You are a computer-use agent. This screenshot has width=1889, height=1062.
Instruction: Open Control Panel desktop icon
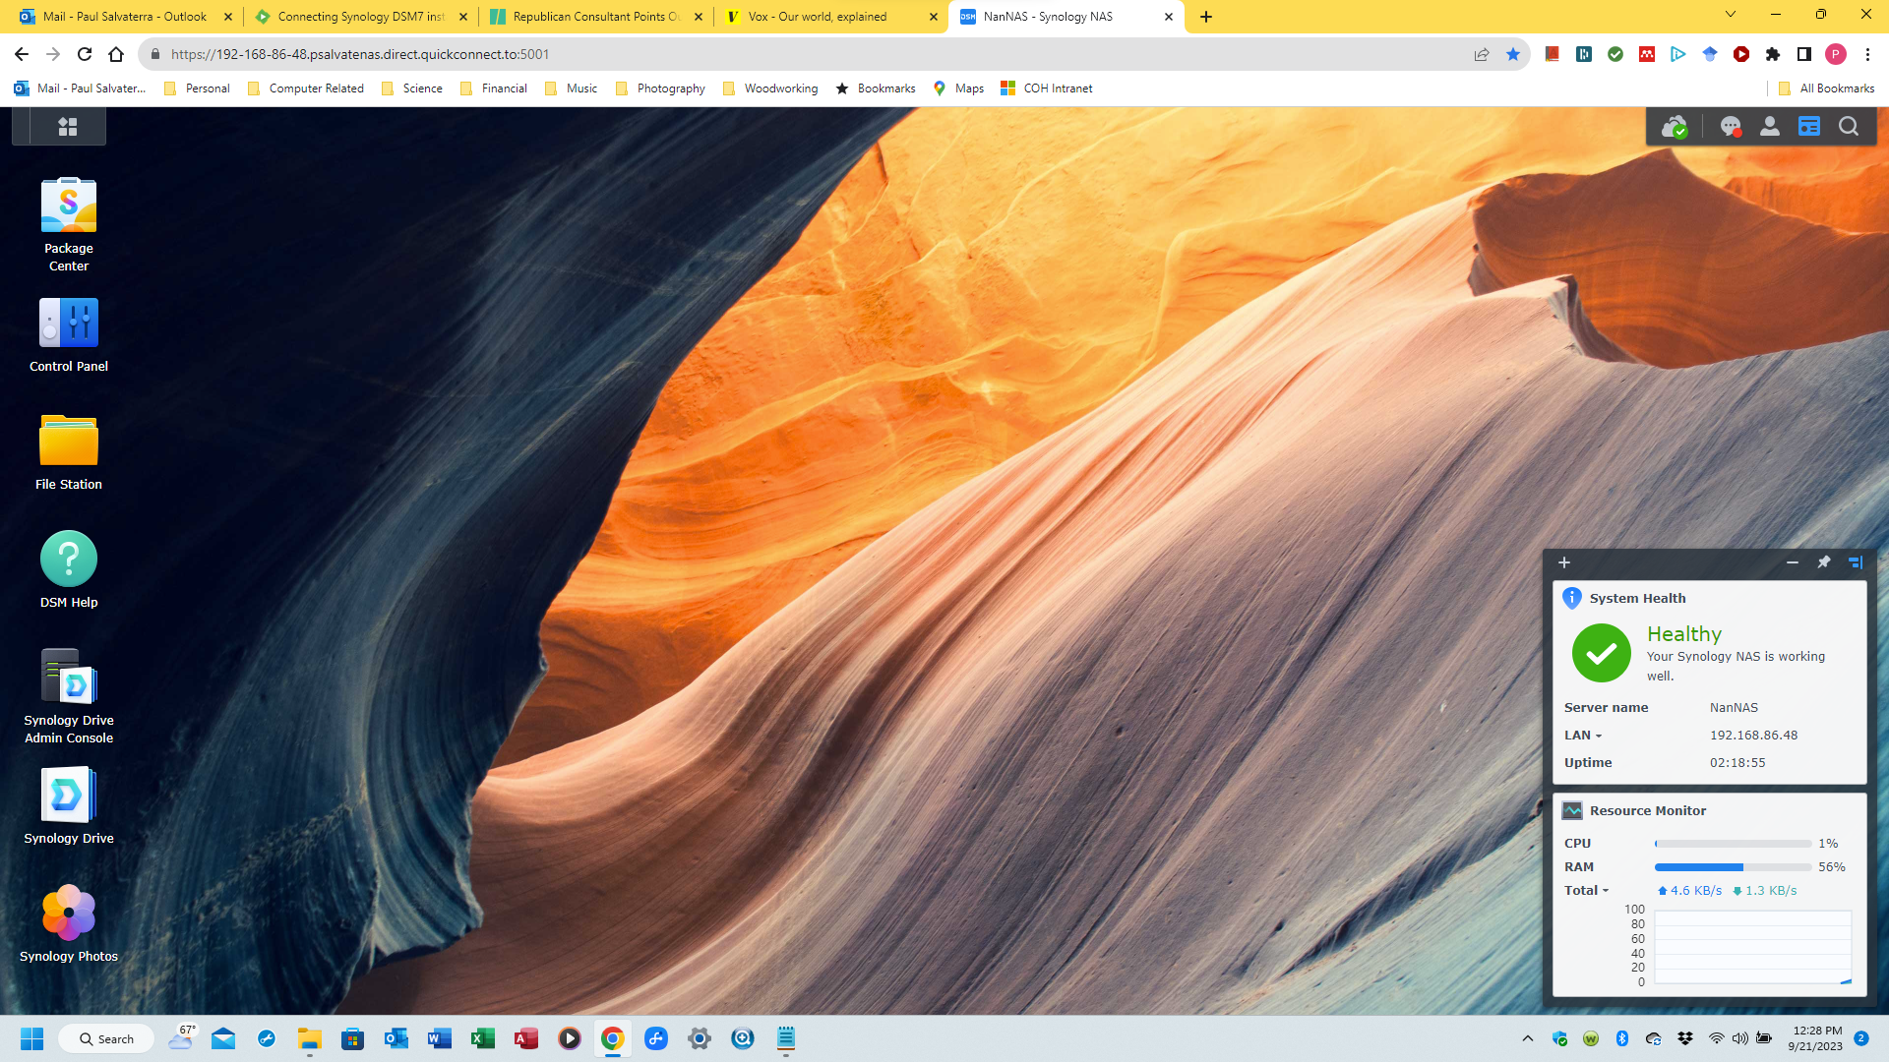coord(69,324)
